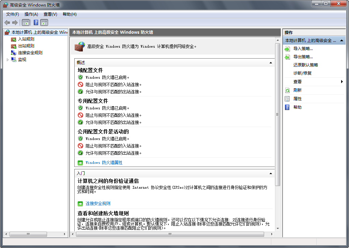The height and width of the screenshot is (248, 349).
Task: Click the 计算机之间的身份验证通信 heading
Action: point(108,181)
